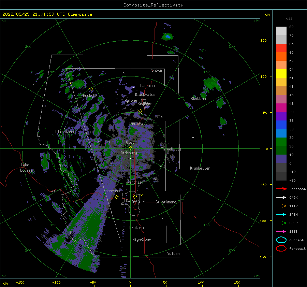307x287 pixels.
Task: Click the yellow diamond marker below RedDeer
Action: 140,111
